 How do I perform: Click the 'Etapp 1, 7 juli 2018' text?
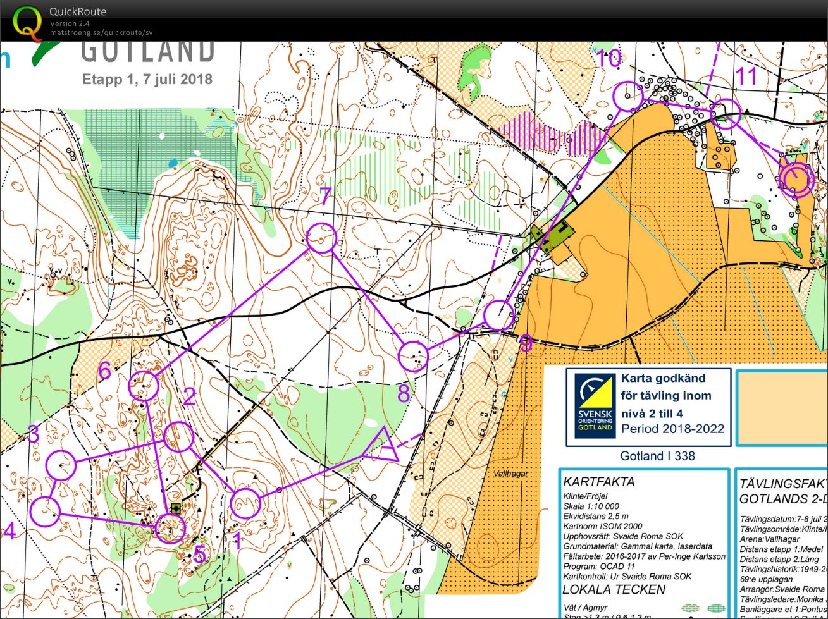[147, 80]
